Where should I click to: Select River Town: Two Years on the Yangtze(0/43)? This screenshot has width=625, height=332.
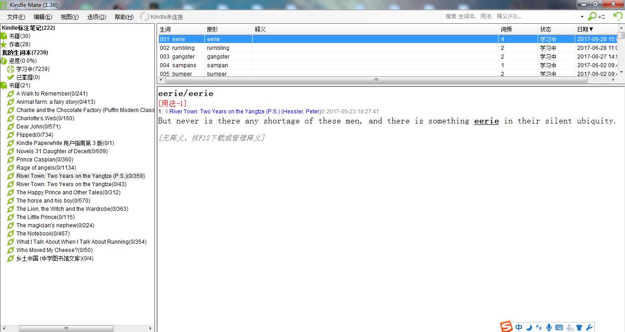tap(71, 184)
